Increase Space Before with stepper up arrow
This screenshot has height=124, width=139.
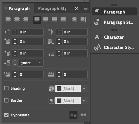15,52
